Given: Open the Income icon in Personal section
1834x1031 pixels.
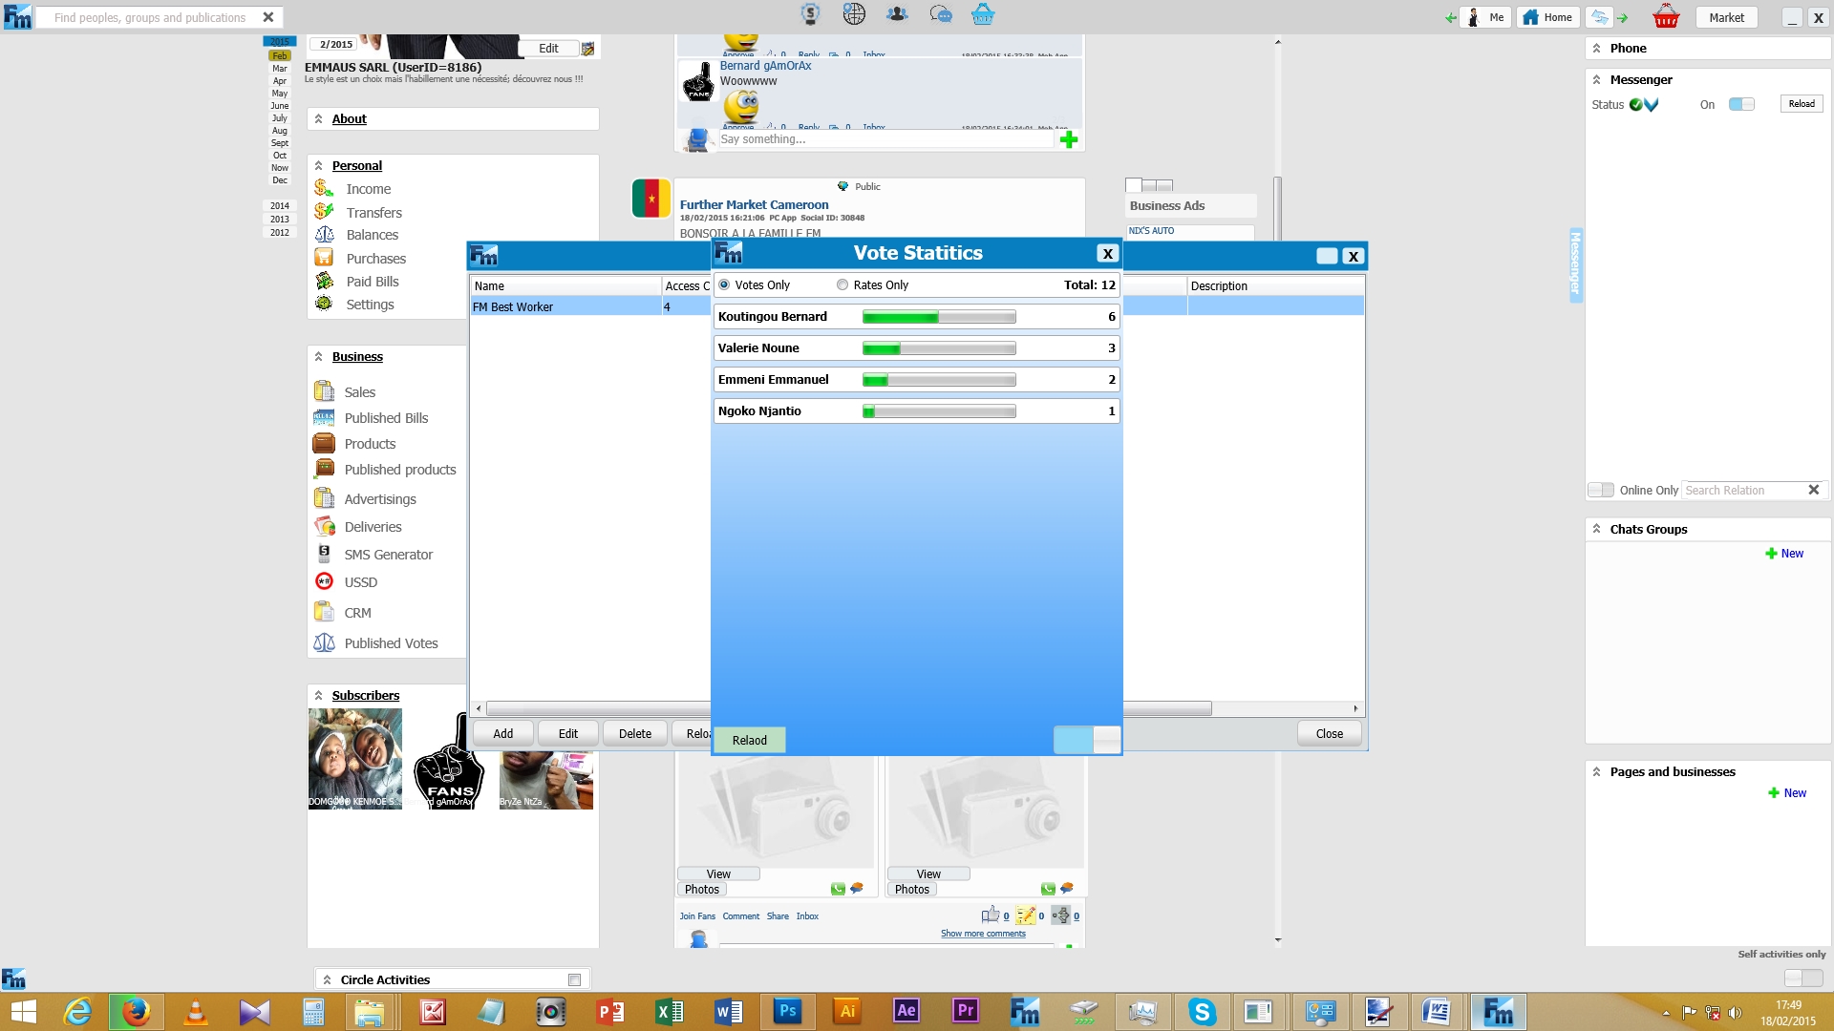Looking at the screenshot, I should [x=324, y=189].
